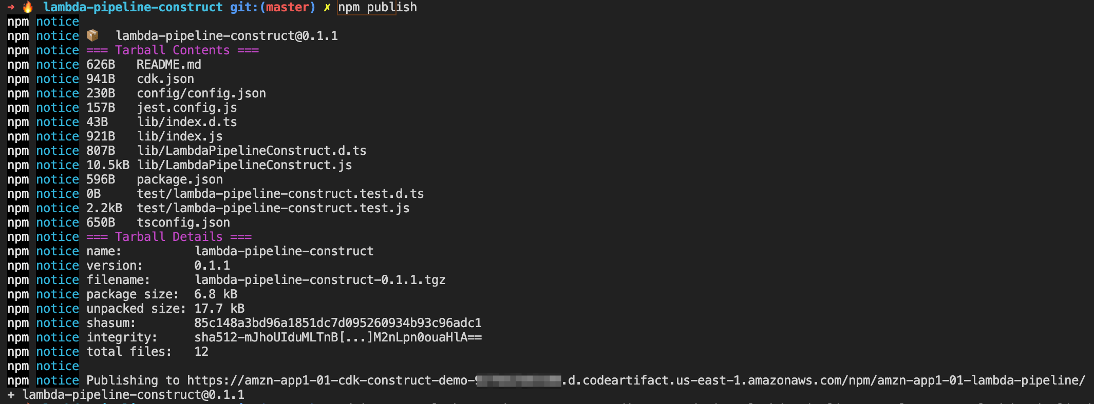Click the cdk.json file entry
1094x404 pixels.
click(x=165, y=79)
